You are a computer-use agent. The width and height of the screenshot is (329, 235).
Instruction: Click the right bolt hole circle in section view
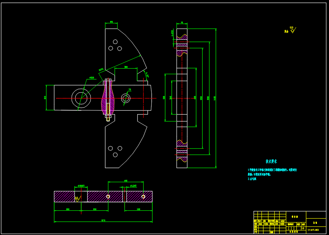point(143,197)
